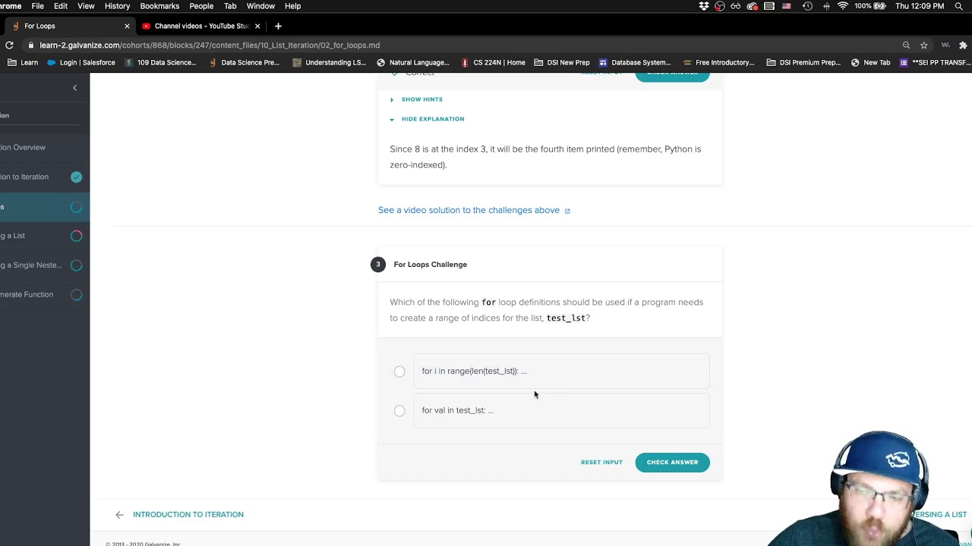Viewport: 972px width, 546px height.
Task: Open the People menu
Action: point(201,6)
